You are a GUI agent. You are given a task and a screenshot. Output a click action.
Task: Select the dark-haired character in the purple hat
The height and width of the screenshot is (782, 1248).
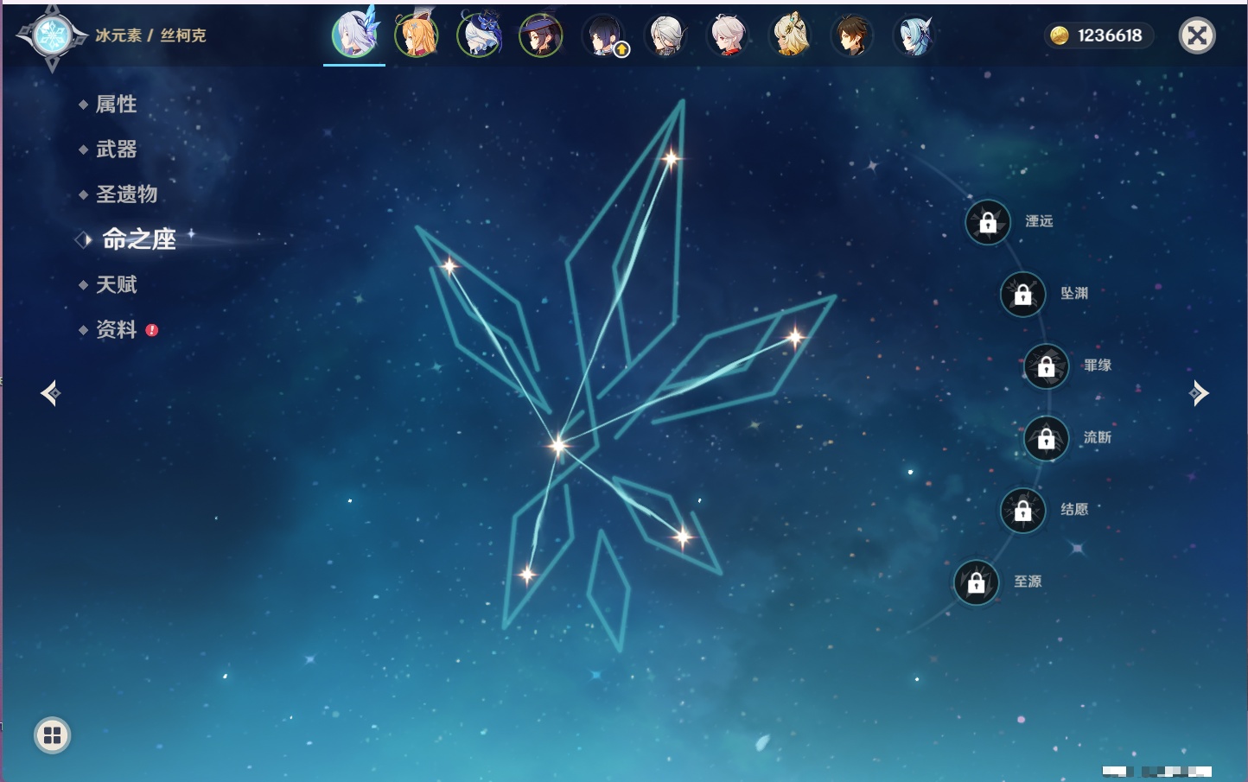541,36
